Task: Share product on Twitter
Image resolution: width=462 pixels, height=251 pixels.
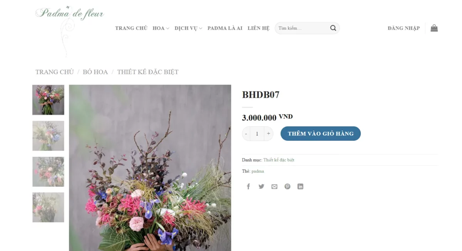Action: click(x=261, y=186)
